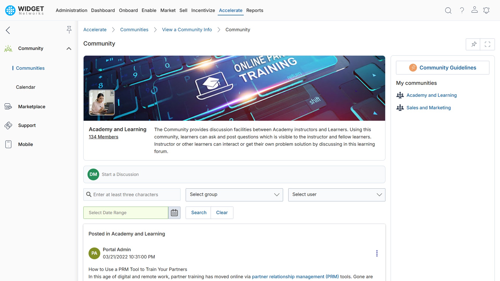Open the Support icon in the sidebar
500x281 pixels.
click(x=8, y=125)
